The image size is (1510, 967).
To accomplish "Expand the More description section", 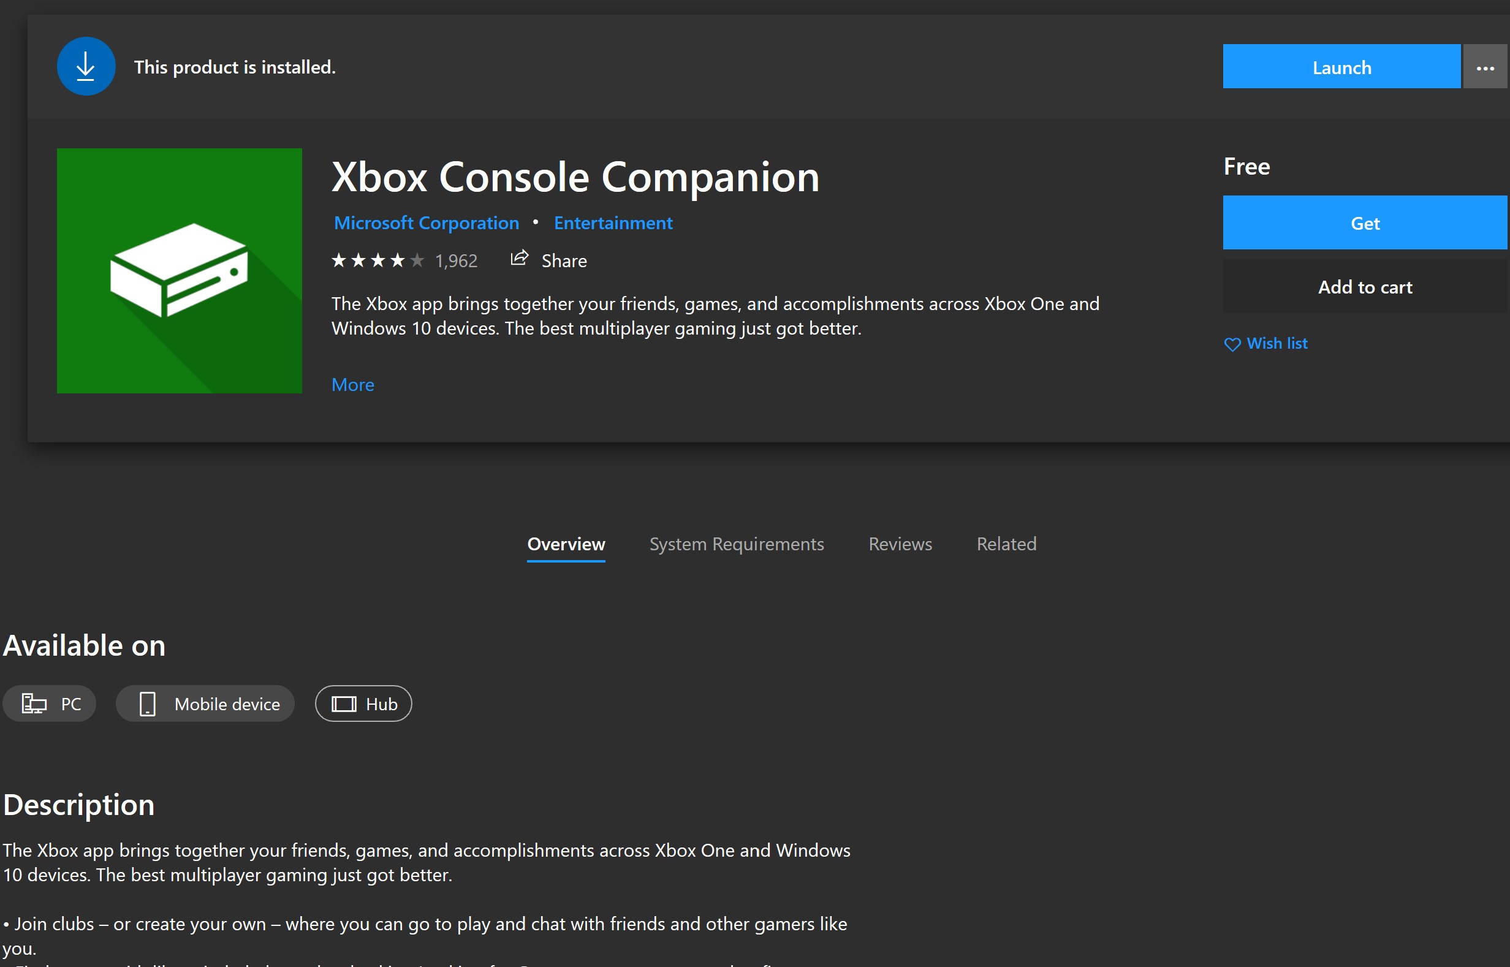I will tap(353, 384).
